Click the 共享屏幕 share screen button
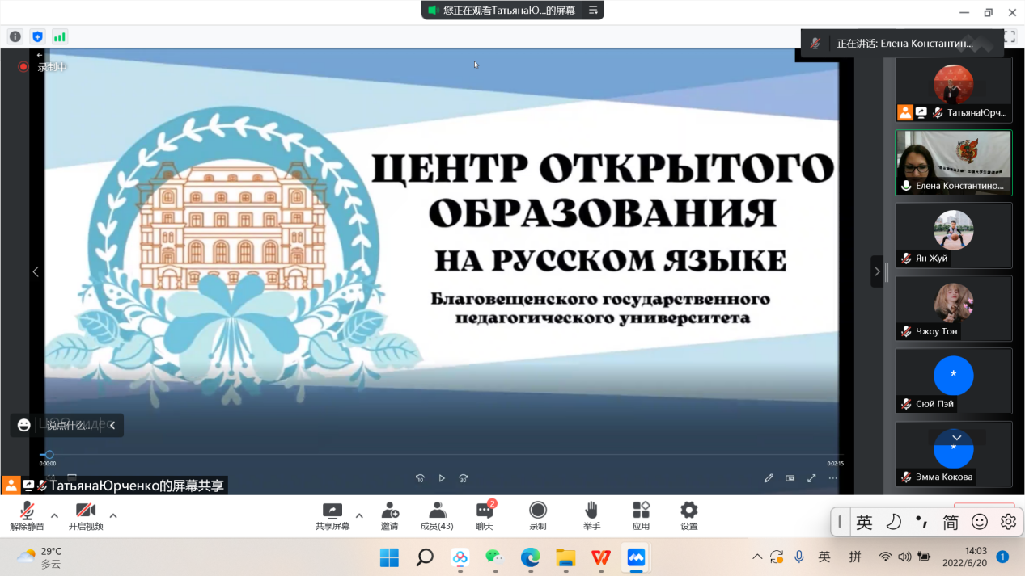1025x576 pixels. [332, 515]
